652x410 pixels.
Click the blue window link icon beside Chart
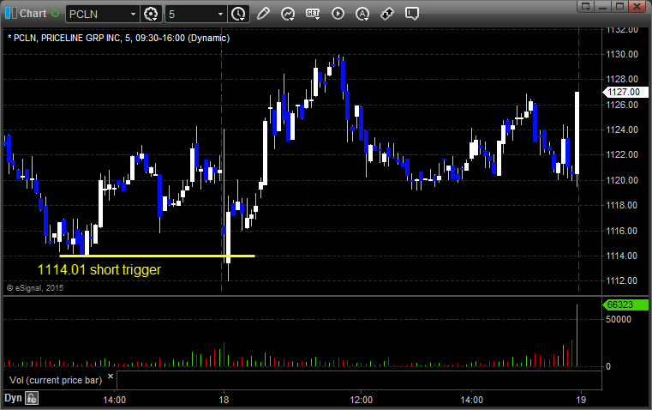click(x=11, y=14)
